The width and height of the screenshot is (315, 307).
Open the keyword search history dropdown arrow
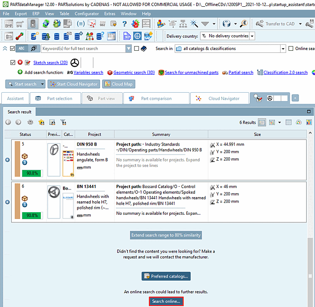(x=129, y=49)
